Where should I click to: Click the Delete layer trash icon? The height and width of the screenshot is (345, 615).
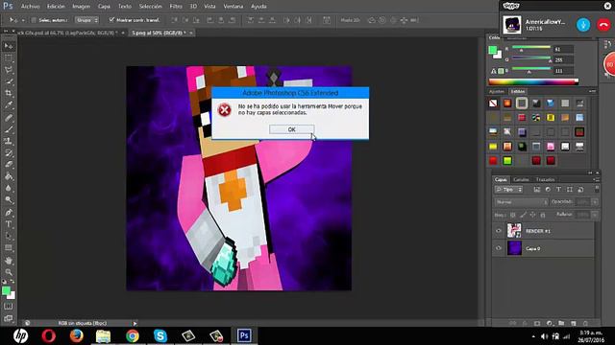point(585,324)
